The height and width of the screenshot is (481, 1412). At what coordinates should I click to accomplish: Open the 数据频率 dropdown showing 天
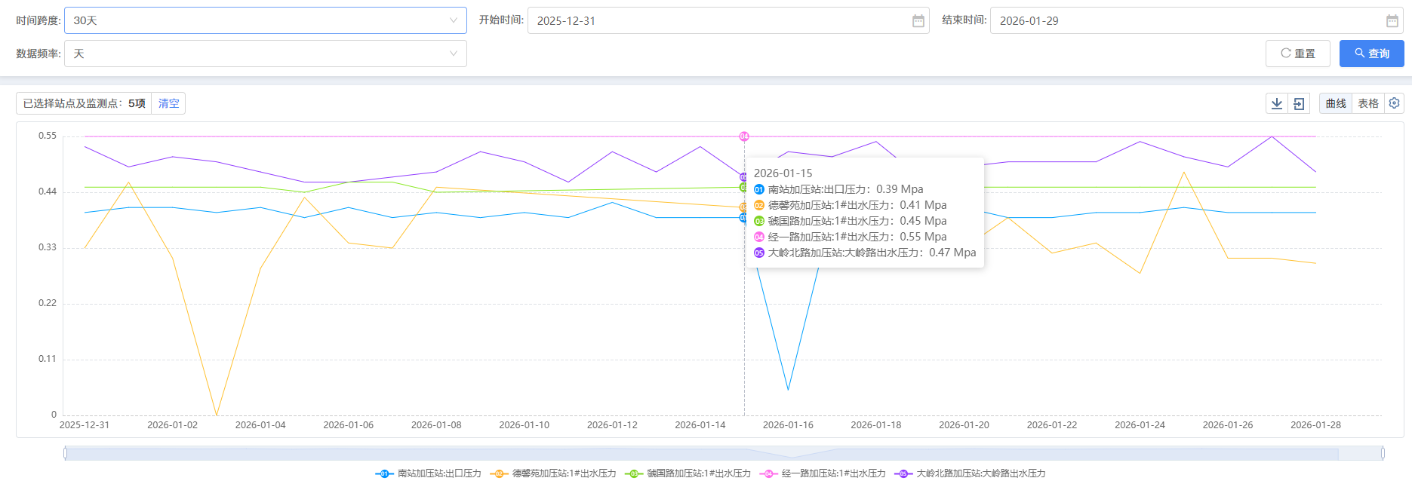point(265,54)
